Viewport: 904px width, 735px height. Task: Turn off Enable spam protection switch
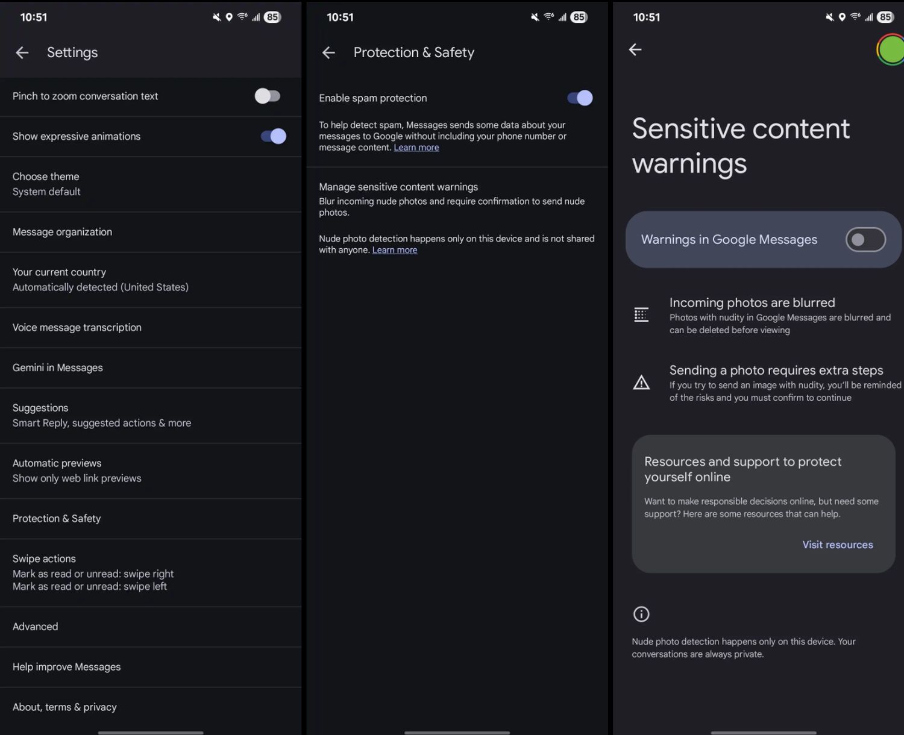tap(580, 98)
